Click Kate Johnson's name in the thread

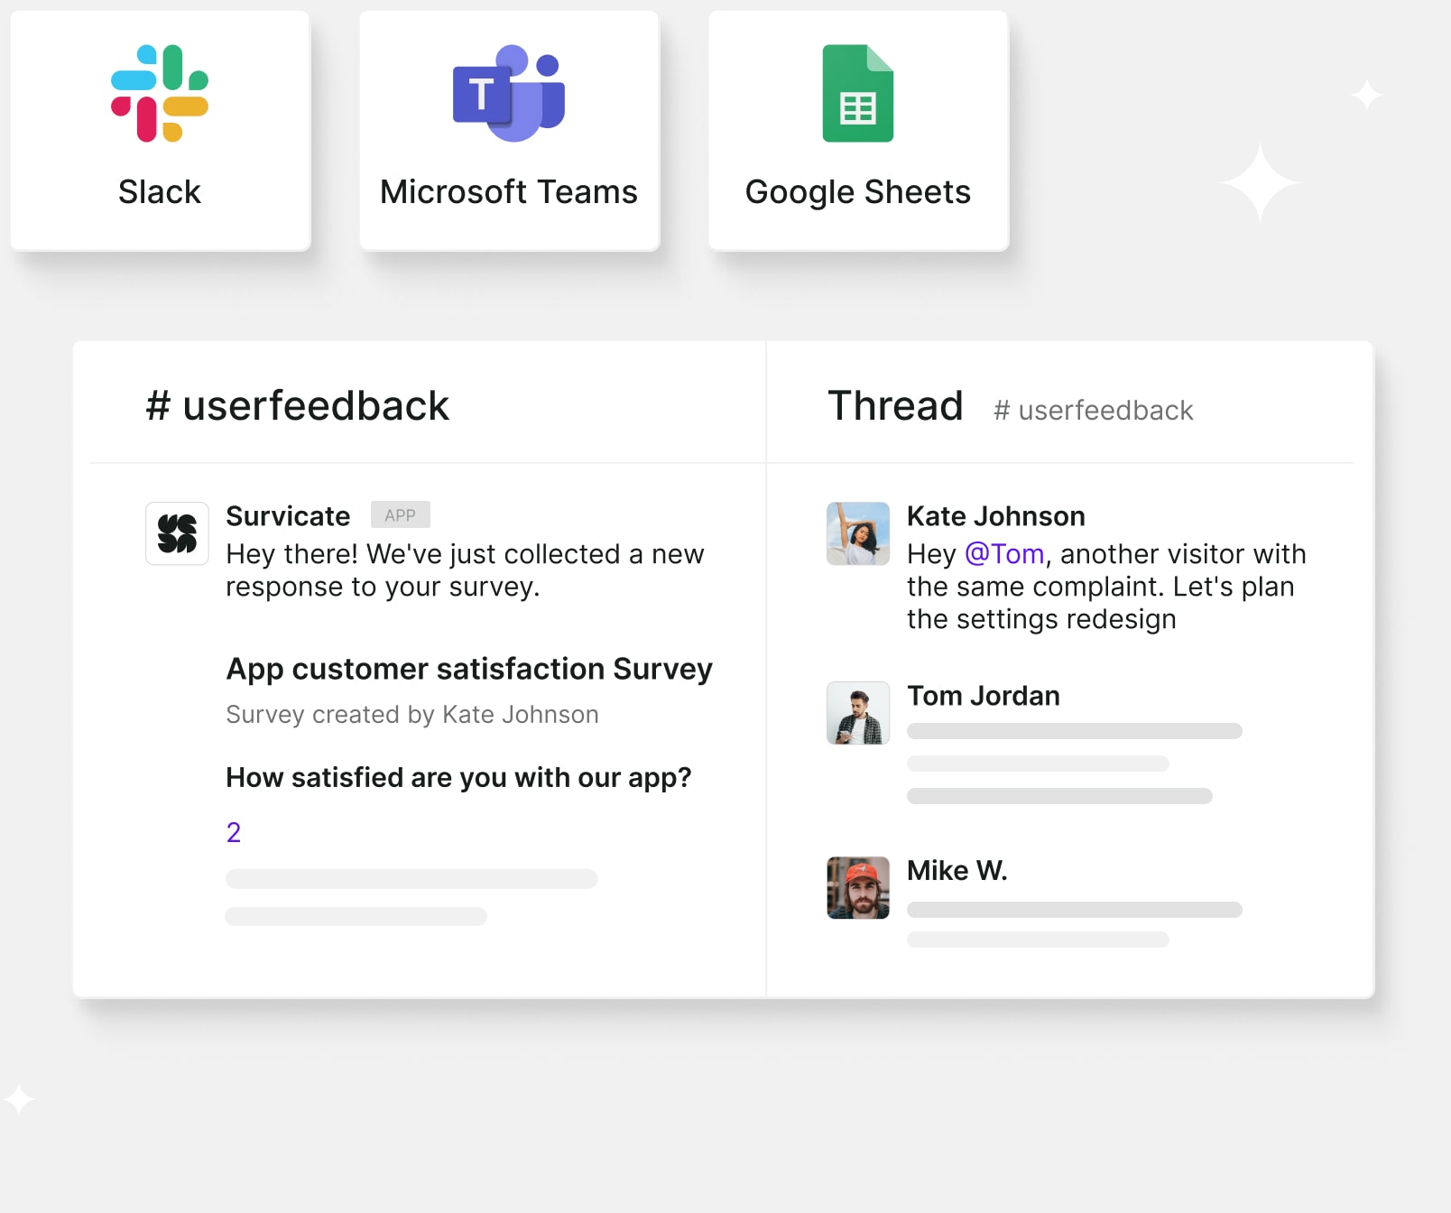(x=996, y=516)
